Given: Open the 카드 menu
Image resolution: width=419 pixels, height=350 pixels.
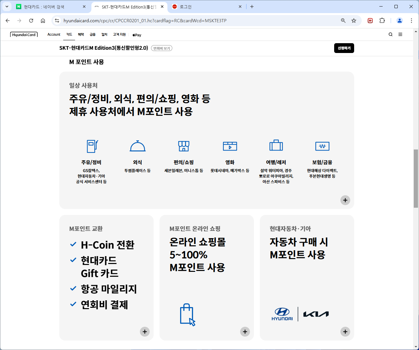Looking at the screenshot, I should coord(69,34).
